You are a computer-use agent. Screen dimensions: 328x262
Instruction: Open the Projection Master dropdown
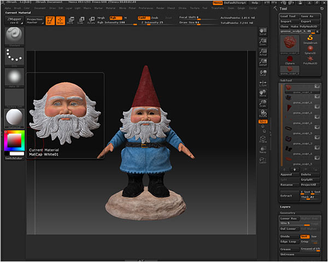(35, 21)
